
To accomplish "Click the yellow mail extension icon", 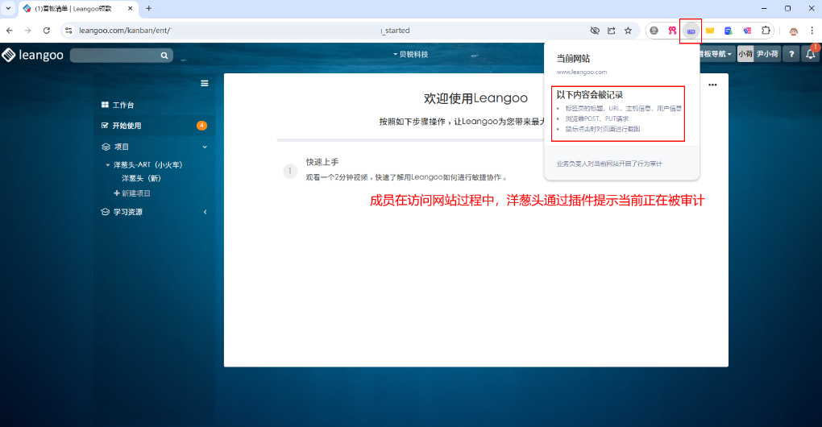I will tap(710, 31).
